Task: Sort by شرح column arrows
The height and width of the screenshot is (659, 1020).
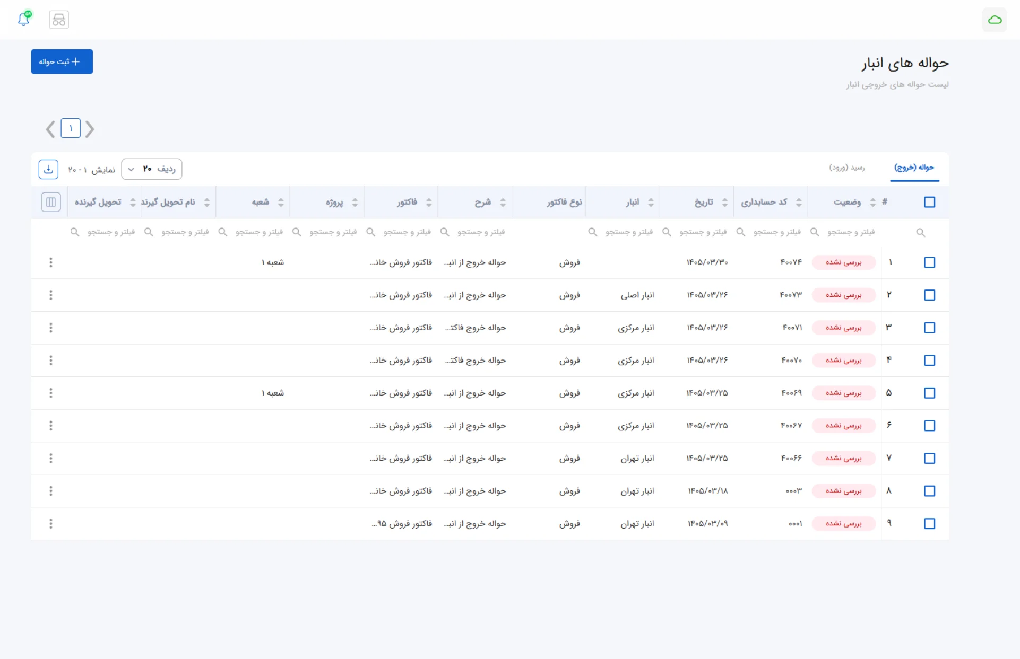Action: coord(503,202)
